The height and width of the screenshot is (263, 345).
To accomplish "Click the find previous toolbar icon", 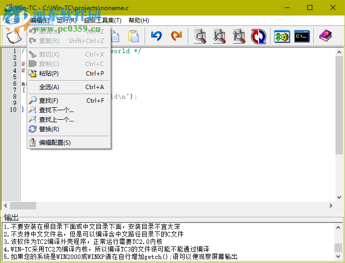I will tap(239, 36).
